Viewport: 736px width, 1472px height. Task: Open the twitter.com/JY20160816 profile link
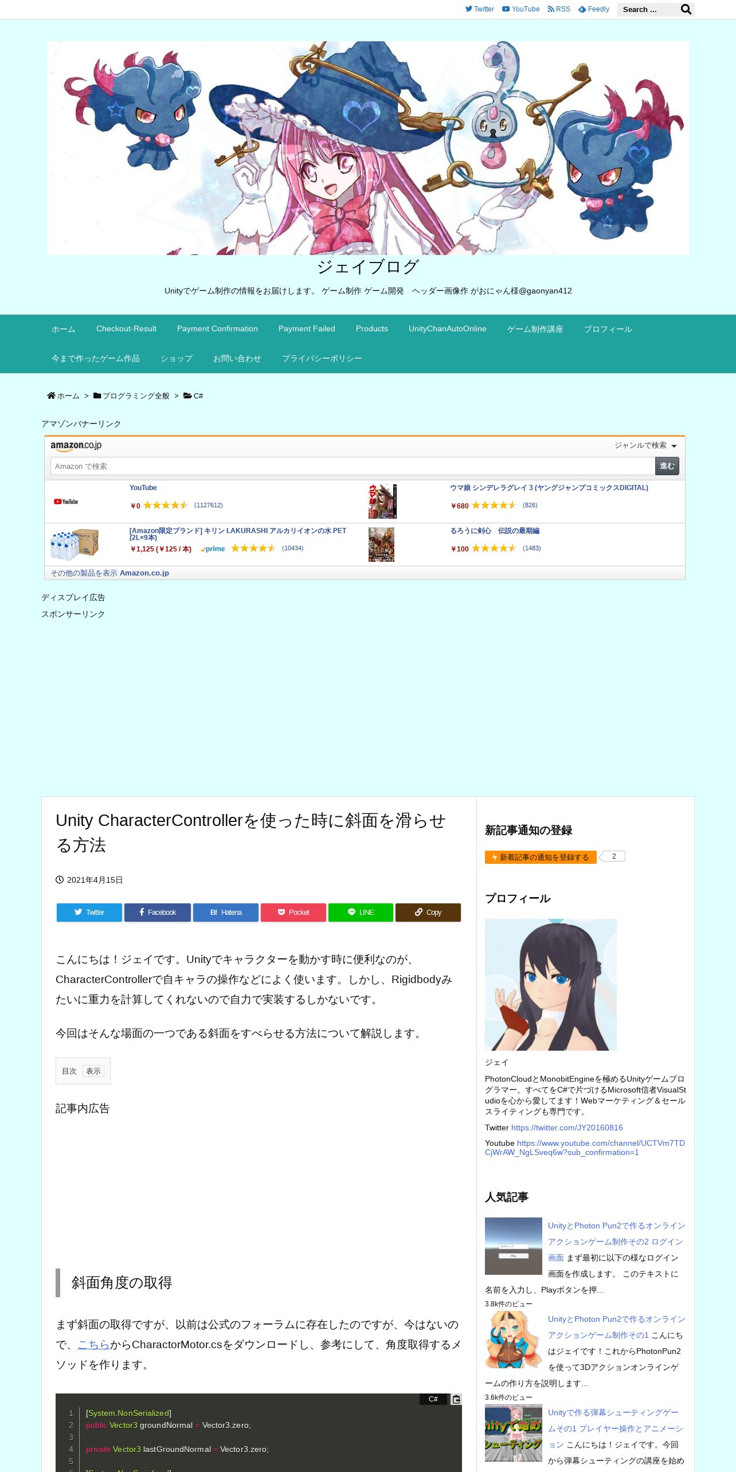point(567,1128)
